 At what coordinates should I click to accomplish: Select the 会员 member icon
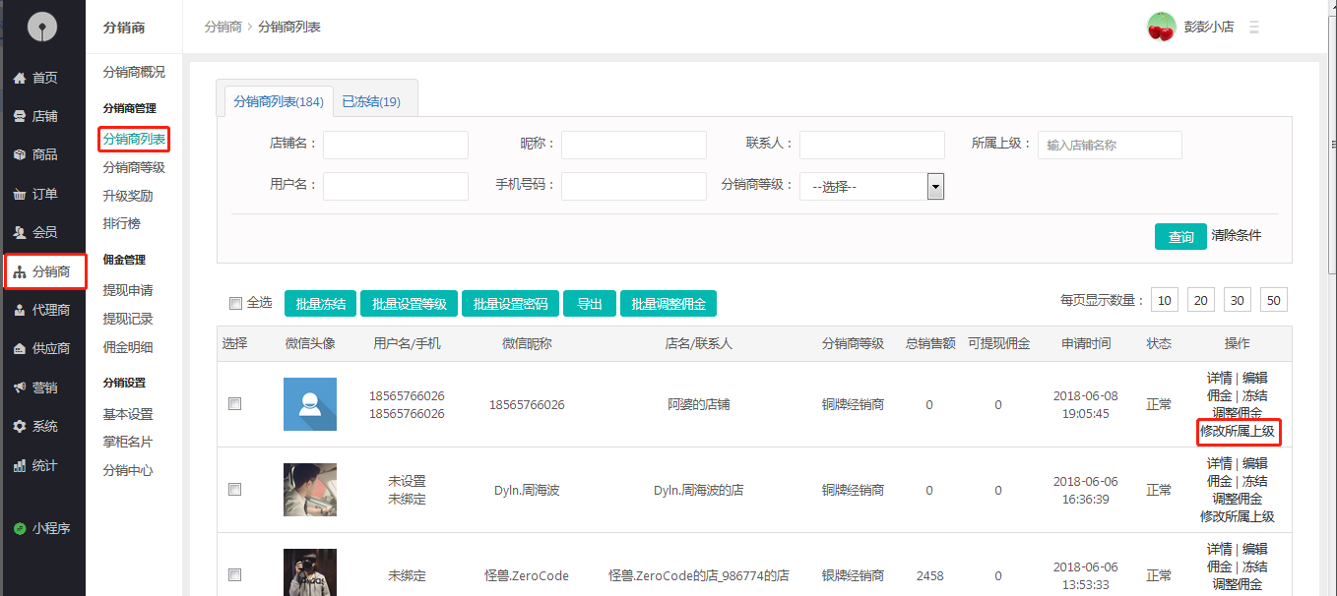tap(19, 232)
